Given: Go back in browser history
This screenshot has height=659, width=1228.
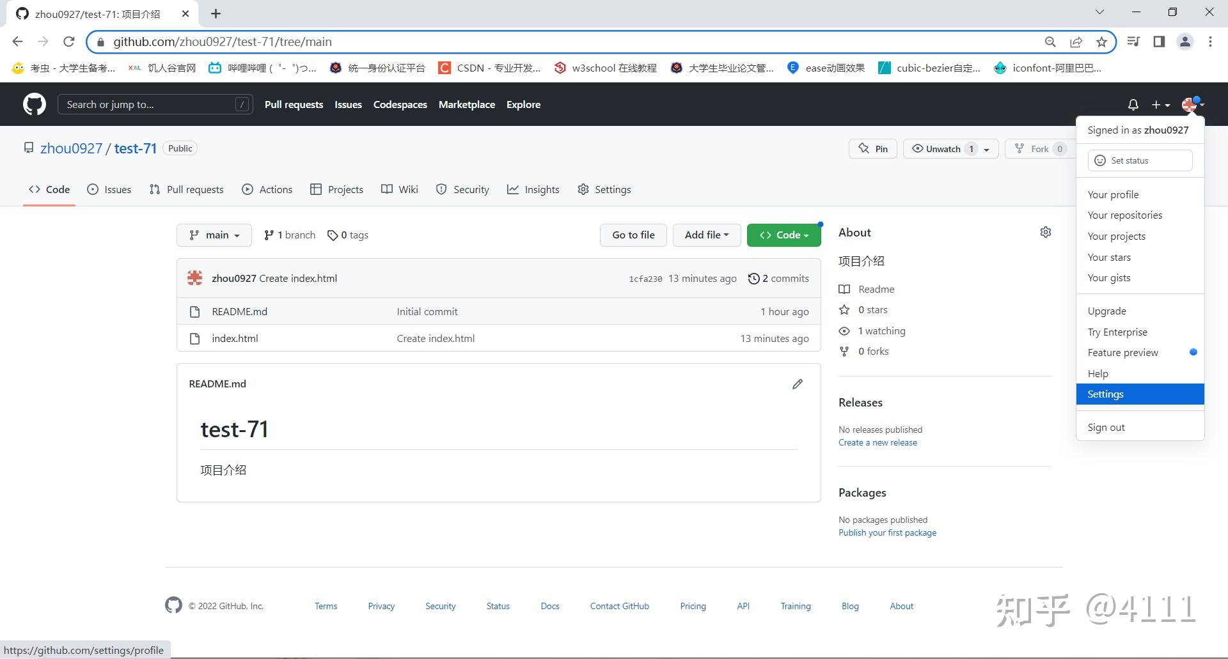Looking at the screenshot, I should (18, 42).
